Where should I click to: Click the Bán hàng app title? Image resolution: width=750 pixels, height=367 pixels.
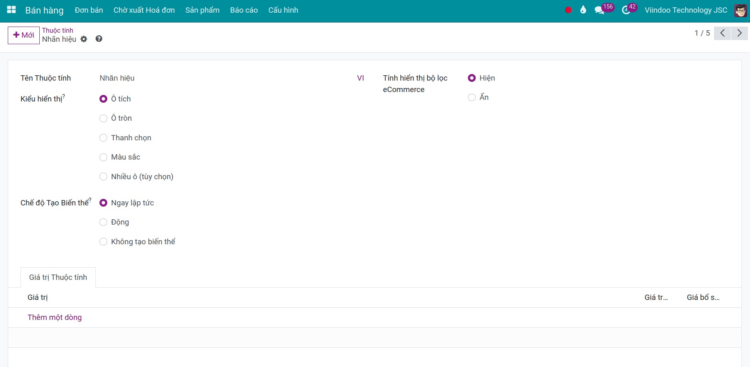(x=44, y=10)
